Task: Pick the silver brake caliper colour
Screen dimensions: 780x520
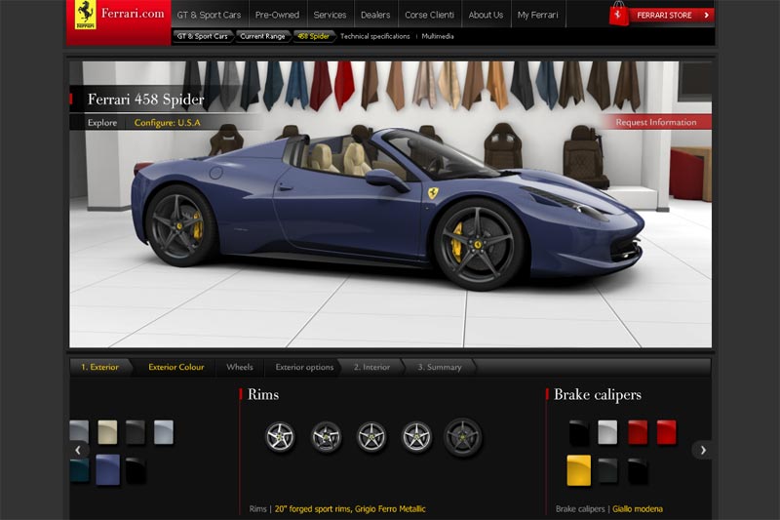Action: tap(607, 432)
